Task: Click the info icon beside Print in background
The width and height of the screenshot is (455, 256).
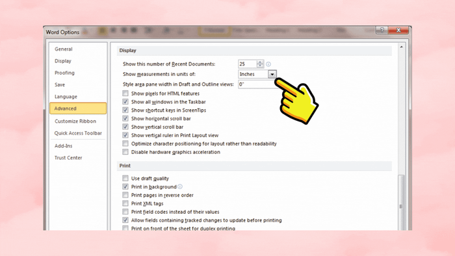Action: pyautogui.click(x=180, y=186)
